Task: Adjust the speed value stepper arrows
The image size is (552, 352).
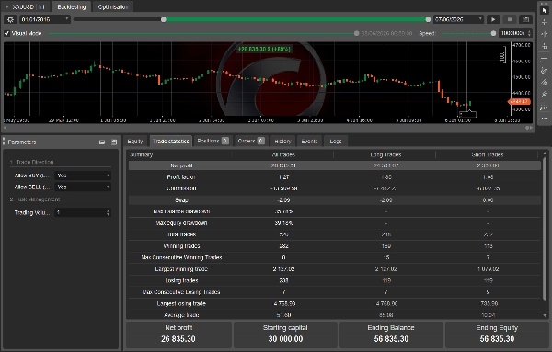Action: click(530, 33)
